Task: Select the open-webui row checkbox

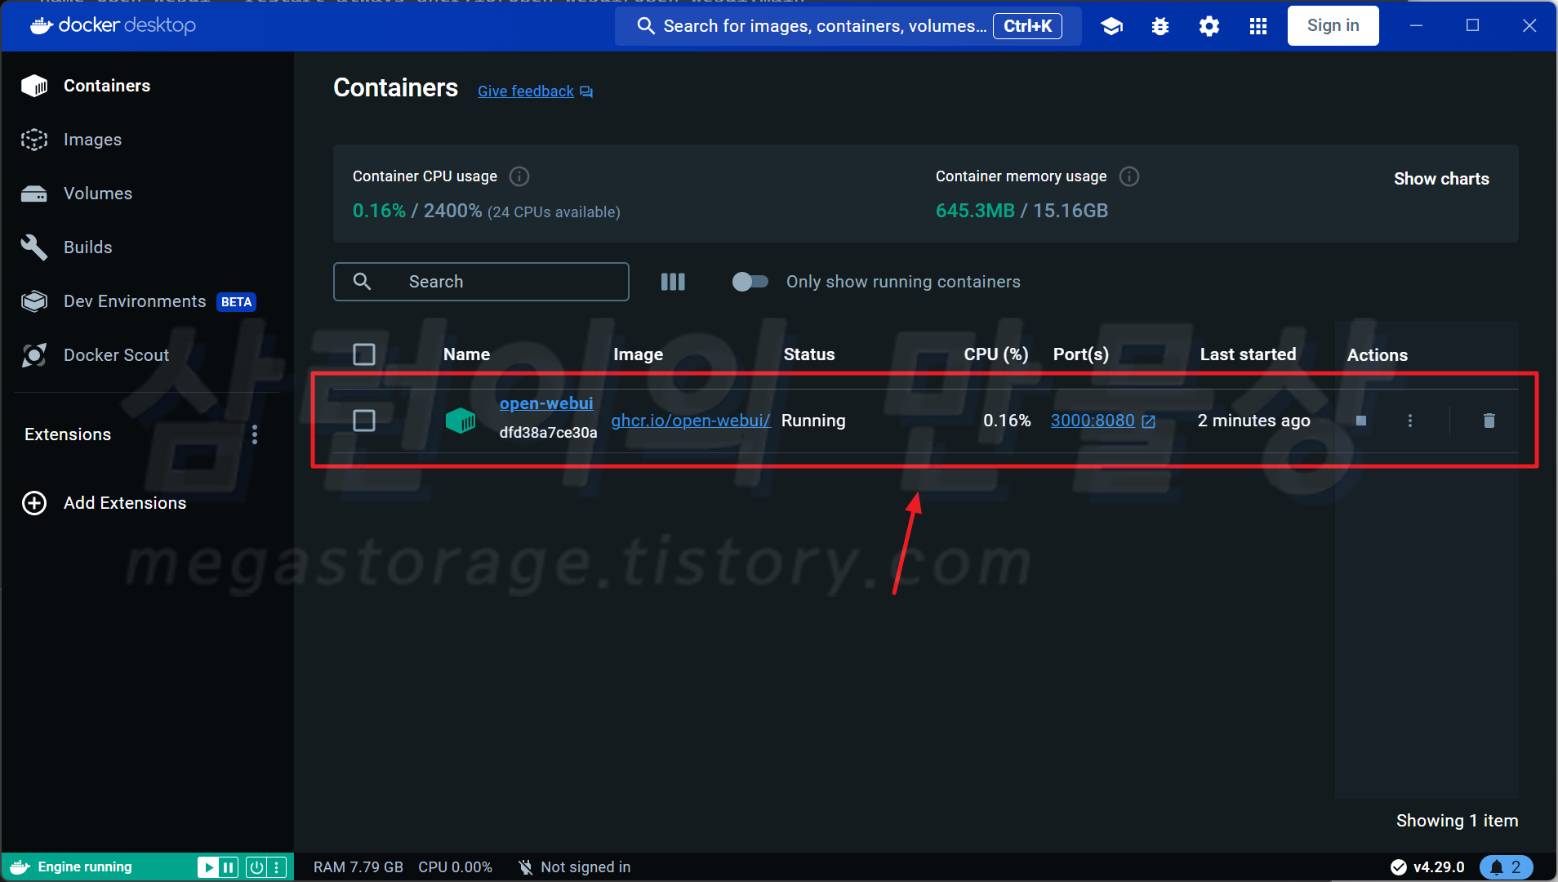Action: (364, 421)
